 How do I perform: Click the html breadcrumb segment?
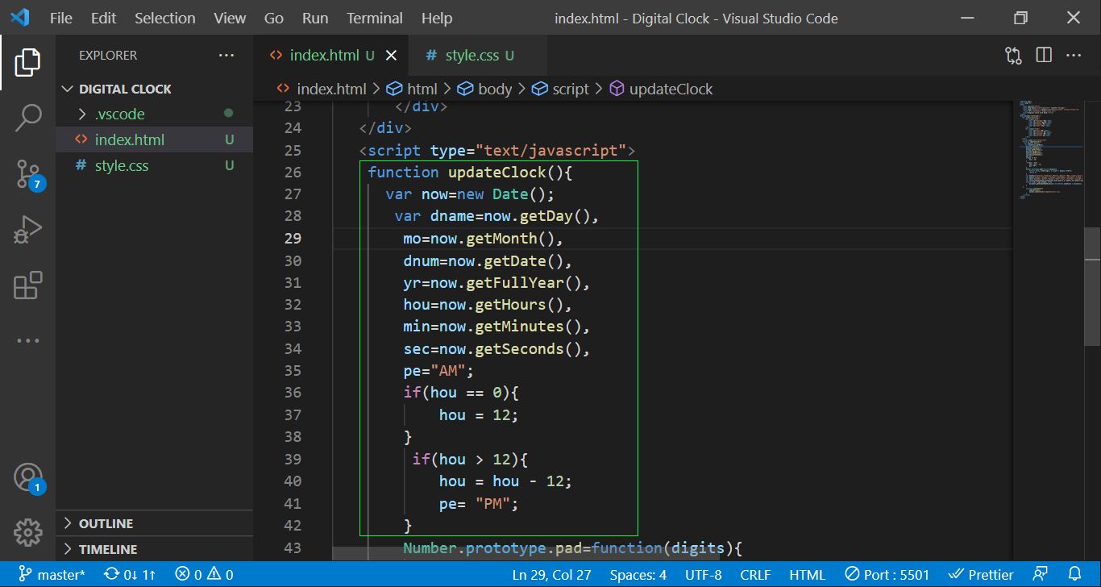click(x=412, y=89)
